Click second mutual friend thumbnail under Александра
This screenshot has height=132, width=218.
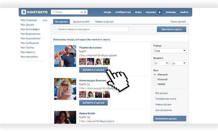[x=90, y=94]
